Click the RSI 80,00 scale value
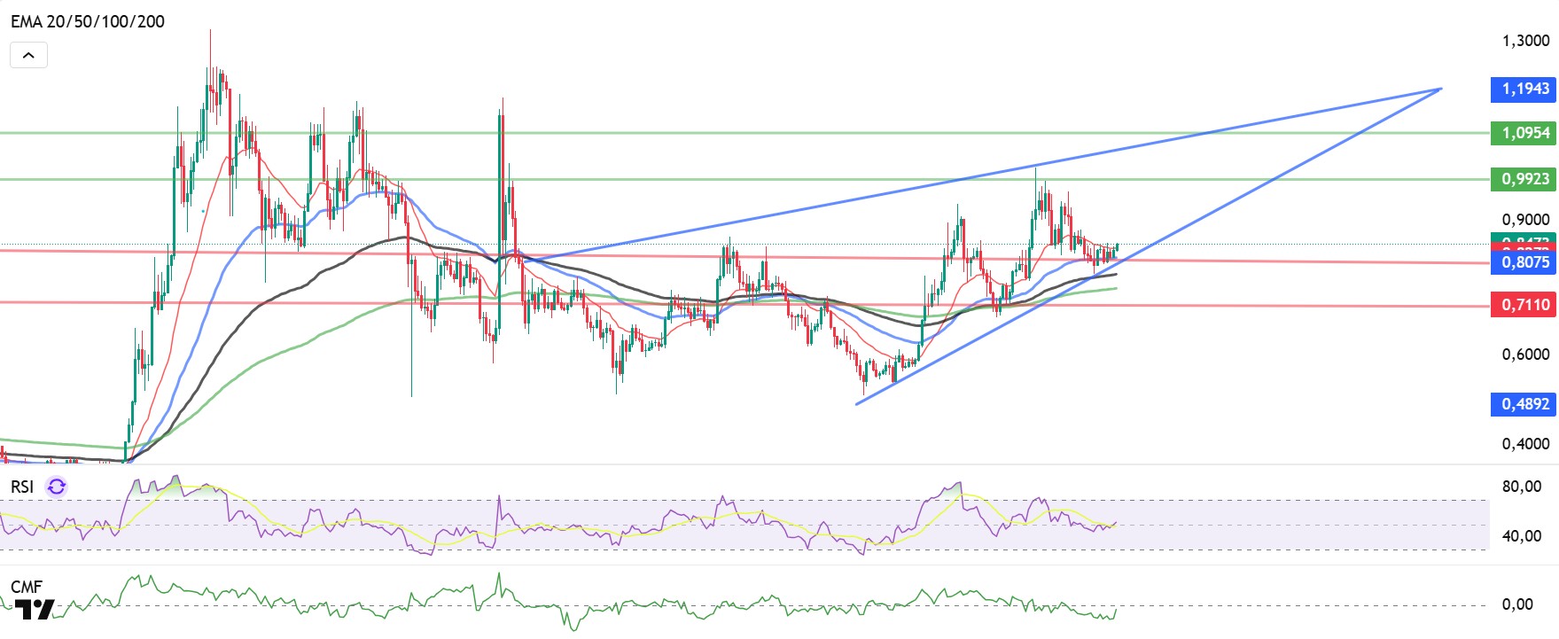Viewport: 1559px width, 639px height. (1522, 487)
